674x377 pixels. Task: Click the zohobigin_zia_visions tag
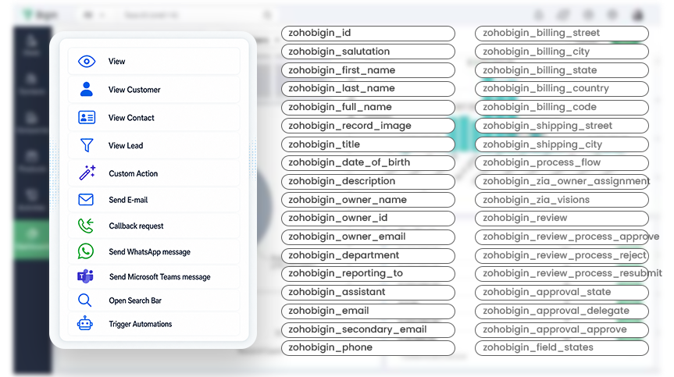click(x=562, y=200)
